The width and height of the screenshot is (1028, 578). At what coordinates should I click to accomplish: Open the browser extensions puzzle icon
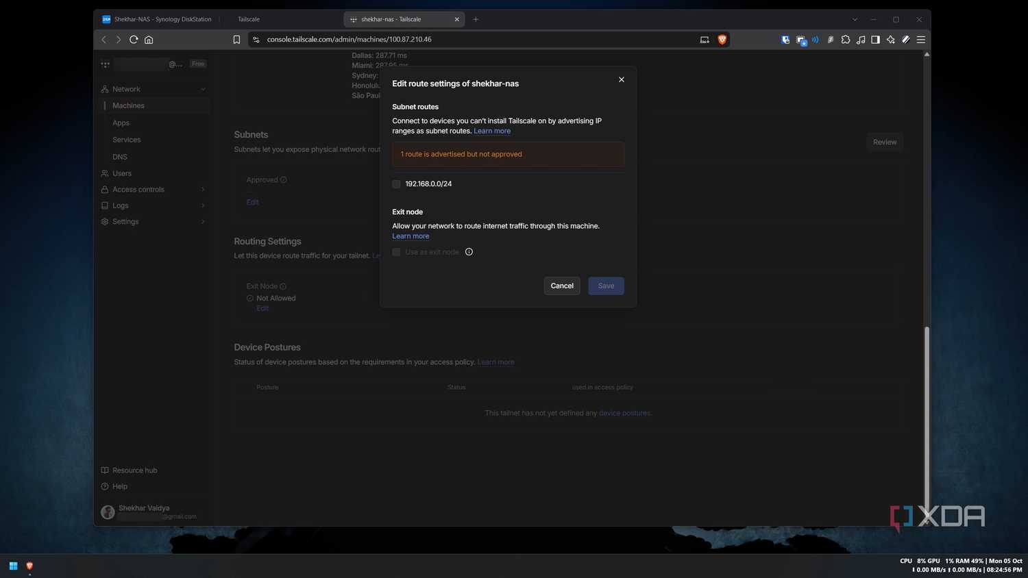point(846,40)
